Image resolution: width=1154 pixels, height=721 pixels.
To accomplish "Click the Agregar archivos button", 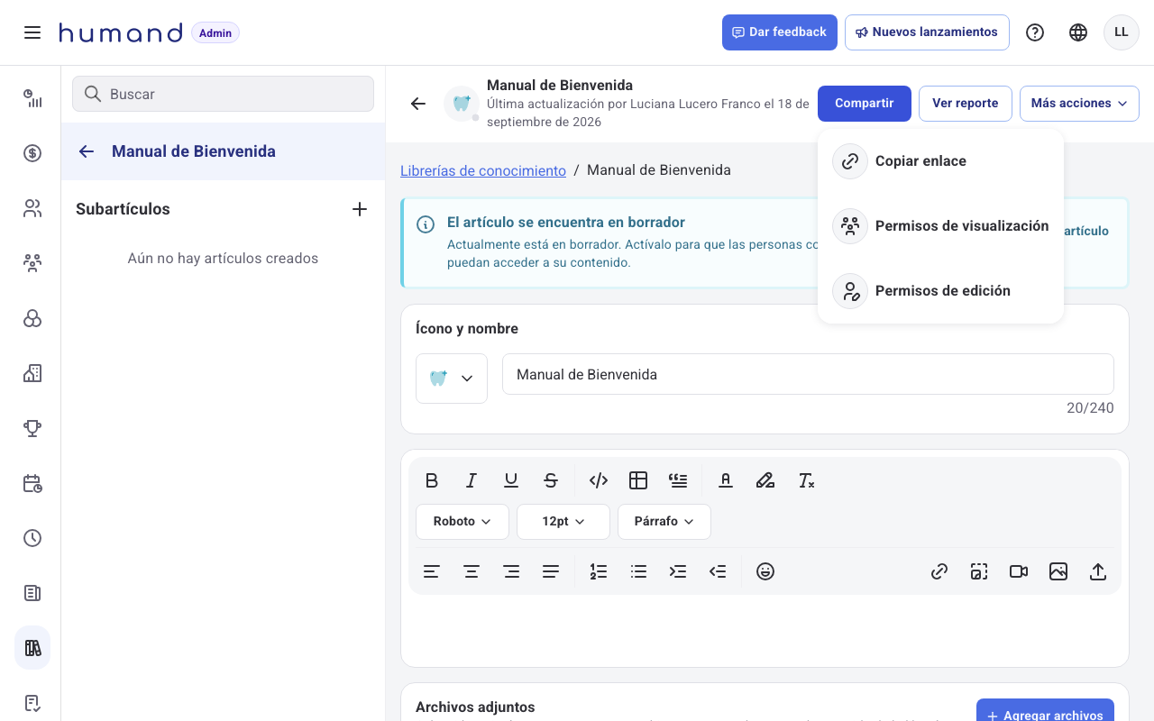I will [1045, 711].
